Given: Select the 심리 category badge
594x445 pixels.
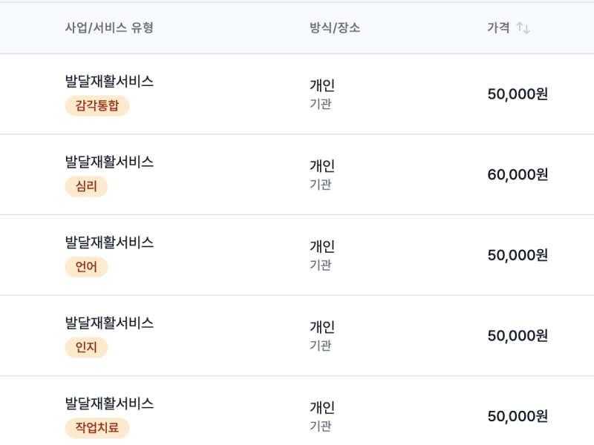Looking at the screenshot, I should point(87,187).
